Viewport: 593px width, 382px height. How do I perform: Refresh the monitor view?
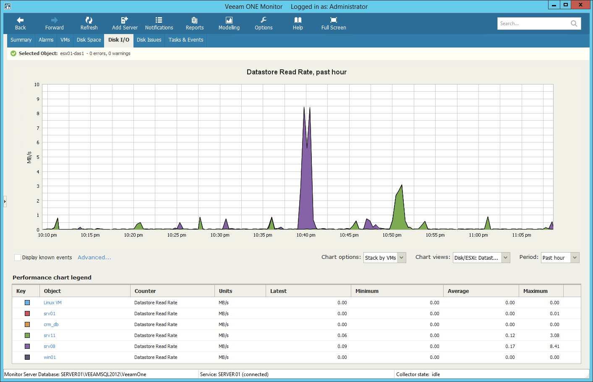pos(89,24)
